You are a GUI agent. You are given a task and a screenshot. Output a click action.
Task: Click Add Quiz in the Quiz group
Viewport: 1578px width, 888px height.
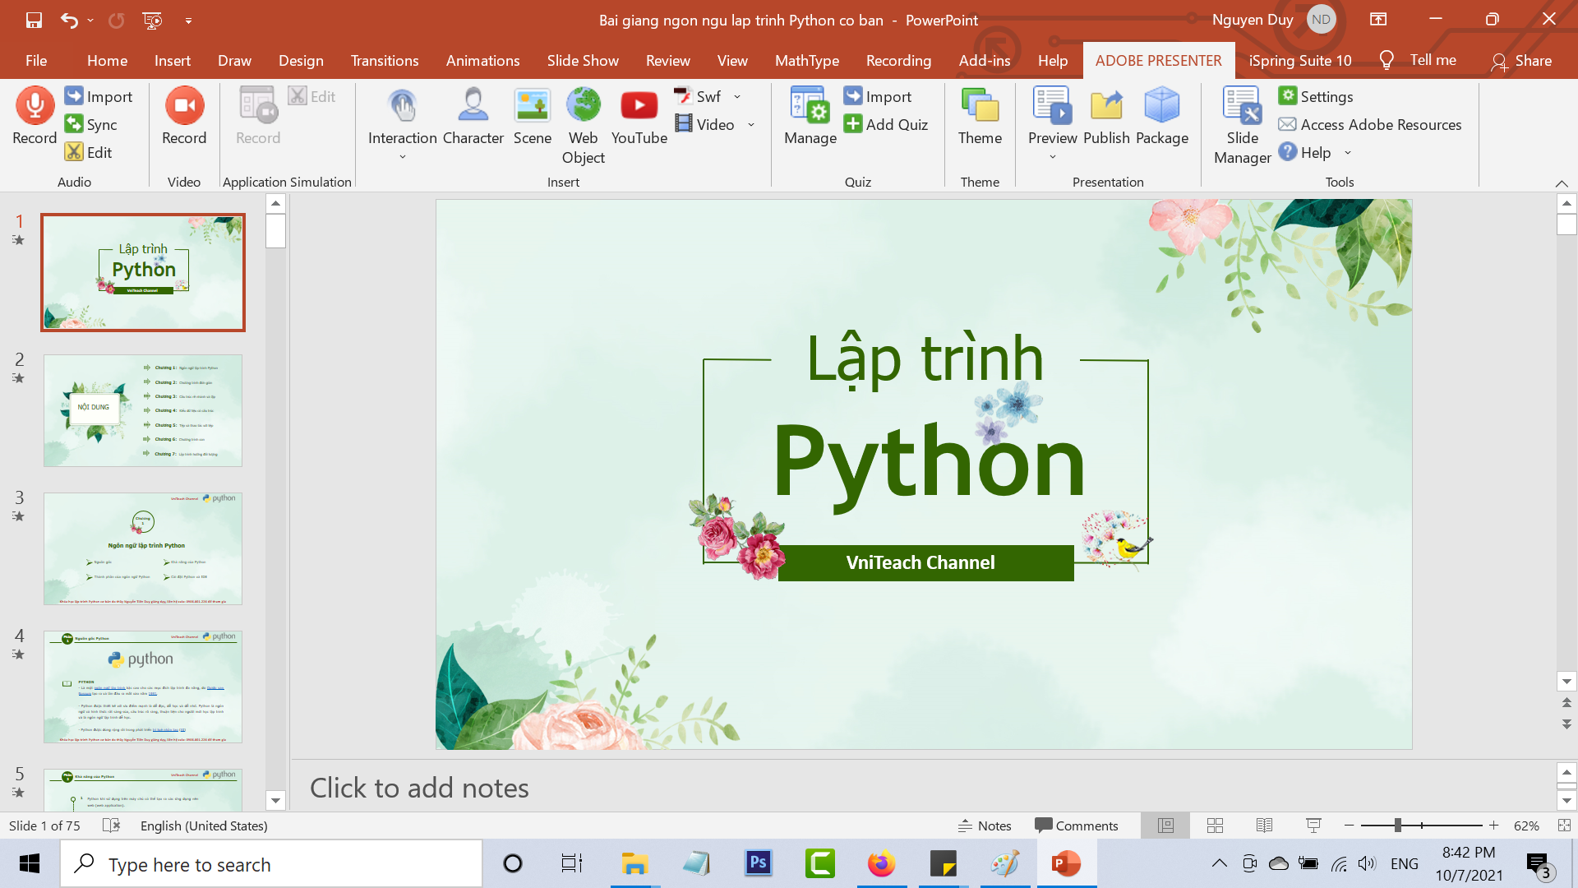pyautogui.click(x=887, y=124)
